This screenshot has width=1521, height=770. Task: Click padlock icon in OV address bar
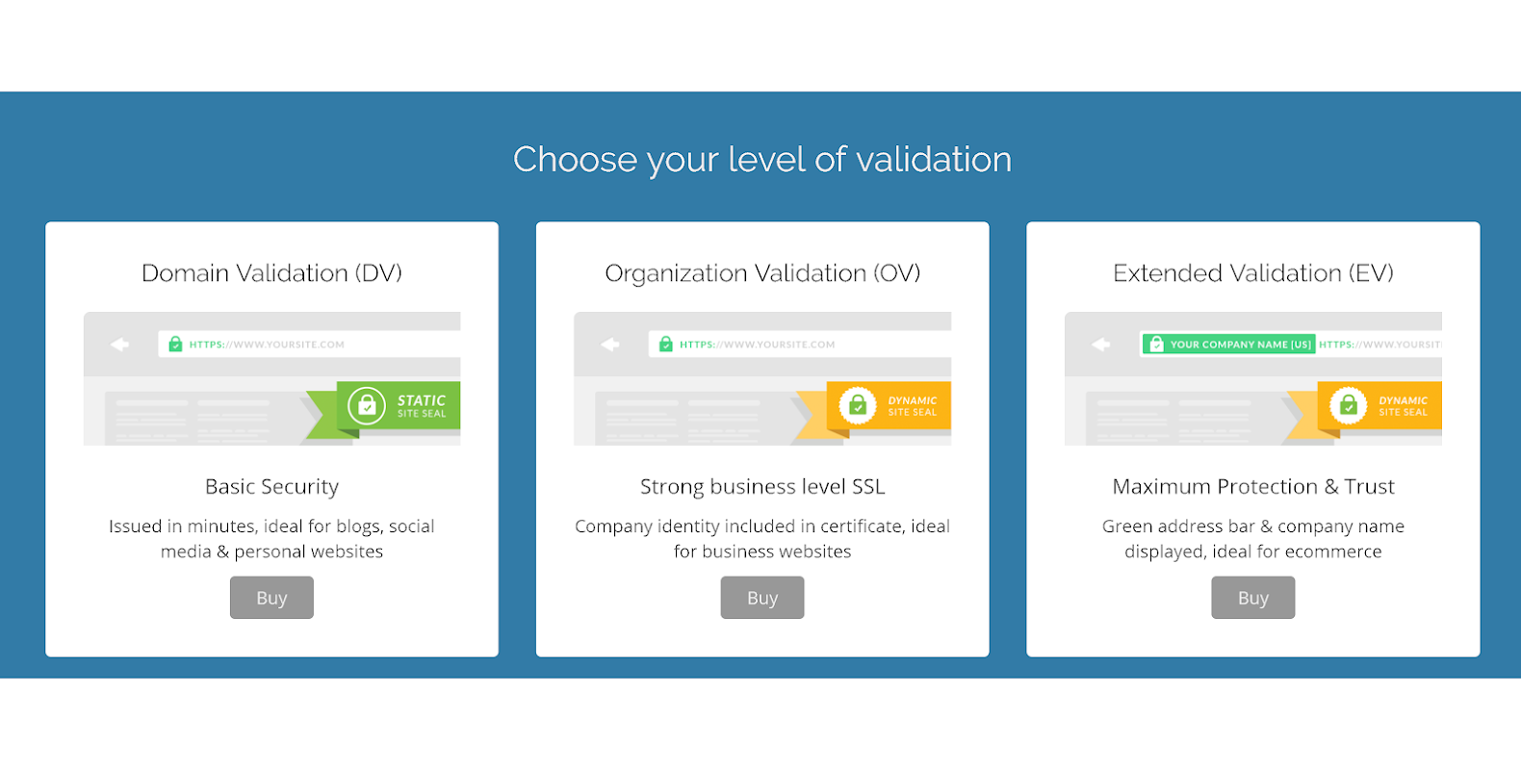coord(665,344)
